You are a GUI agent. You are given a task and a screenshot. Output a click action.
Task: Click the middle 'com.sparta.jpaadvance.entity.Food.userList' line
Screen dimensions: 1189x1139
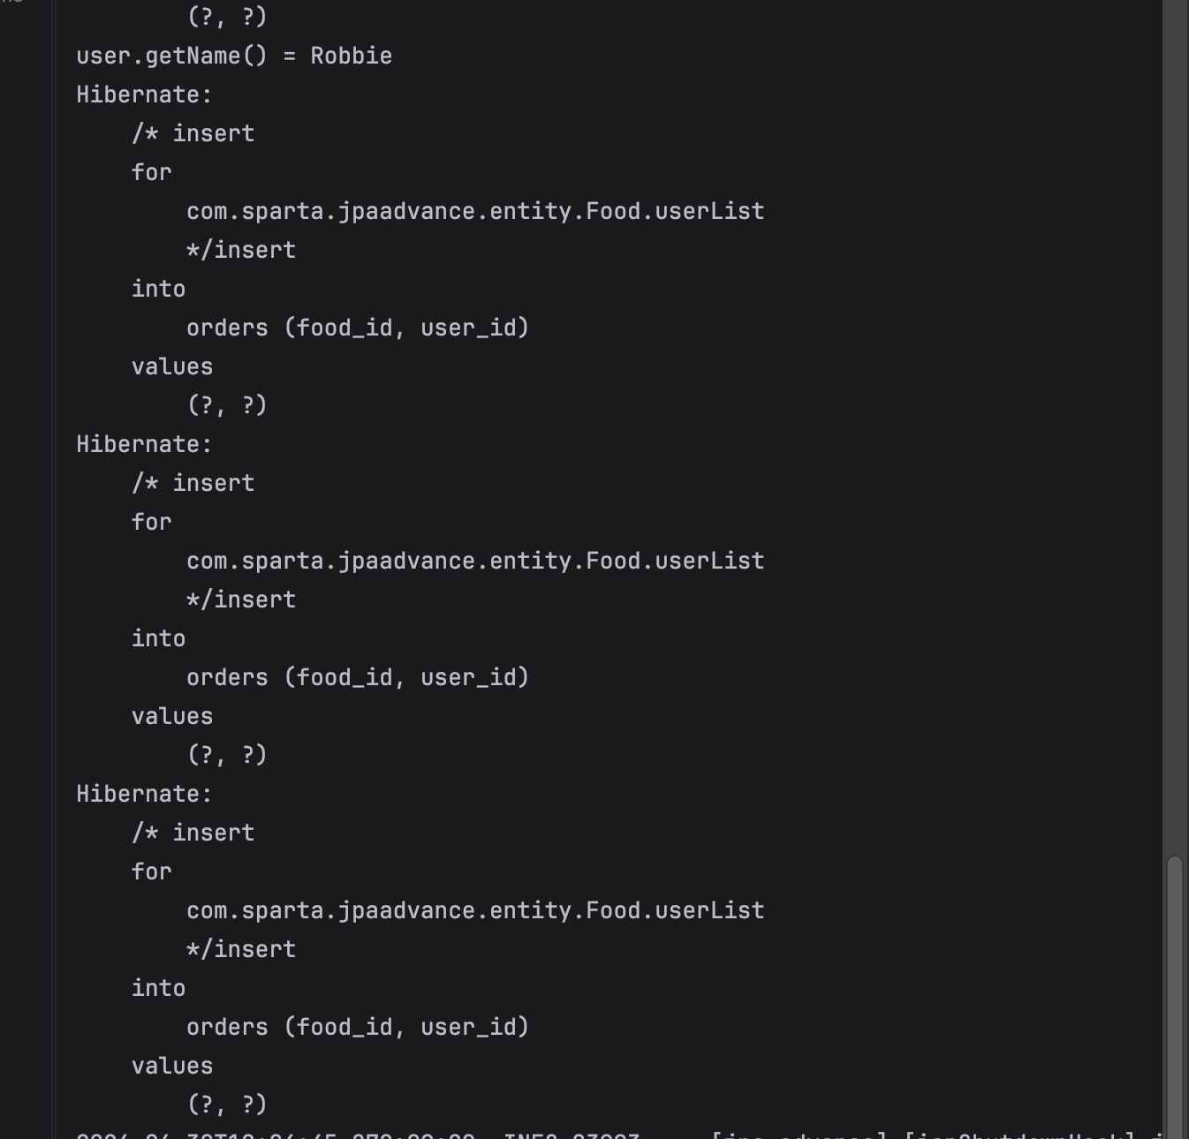tap(475, 561)
